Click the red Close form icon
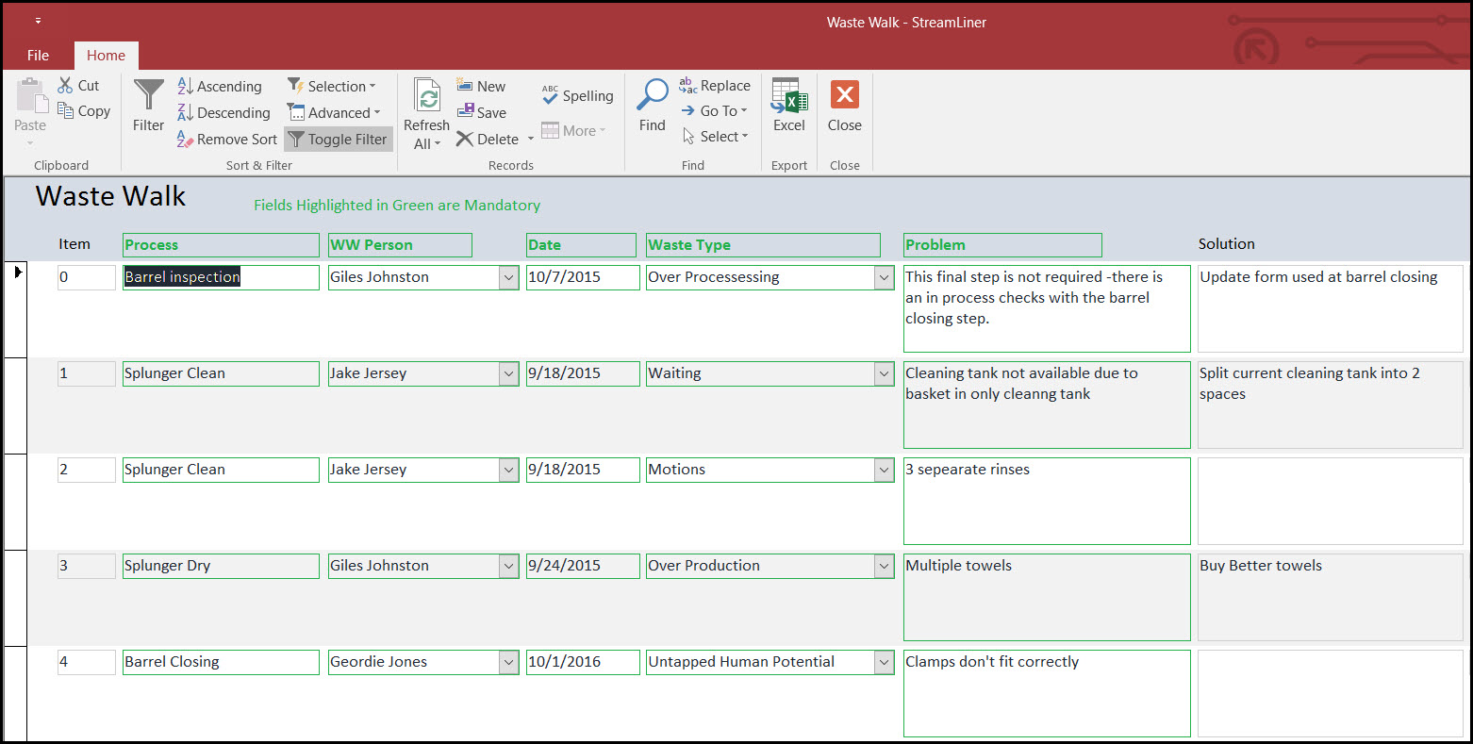The height and width of the screenshot is (744, 1473). [844, 96]
